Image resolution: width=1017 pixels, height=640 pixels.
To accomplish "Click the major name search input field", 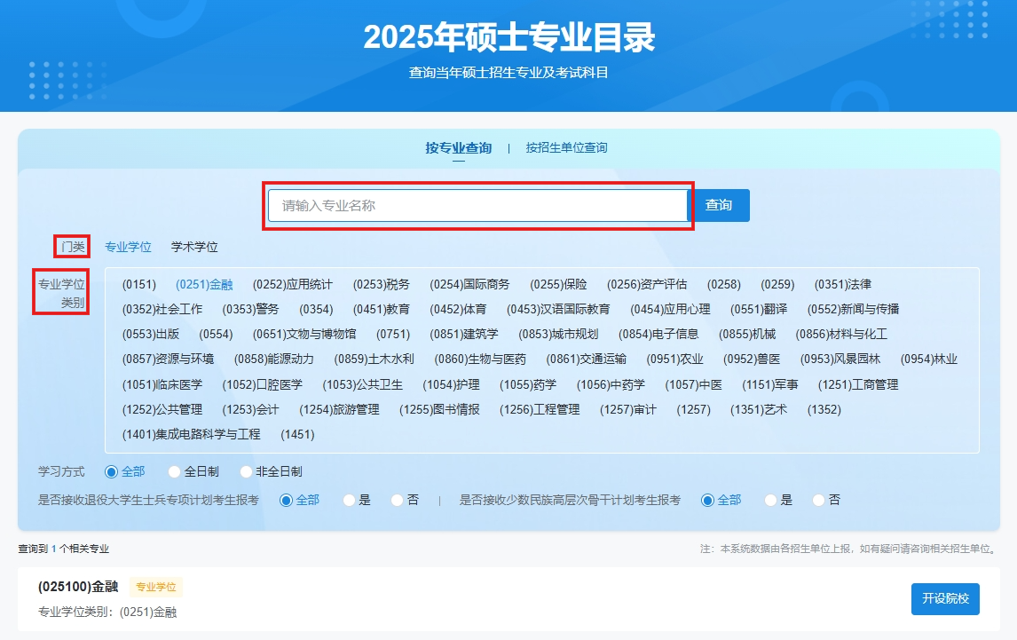I will (477, 205).
